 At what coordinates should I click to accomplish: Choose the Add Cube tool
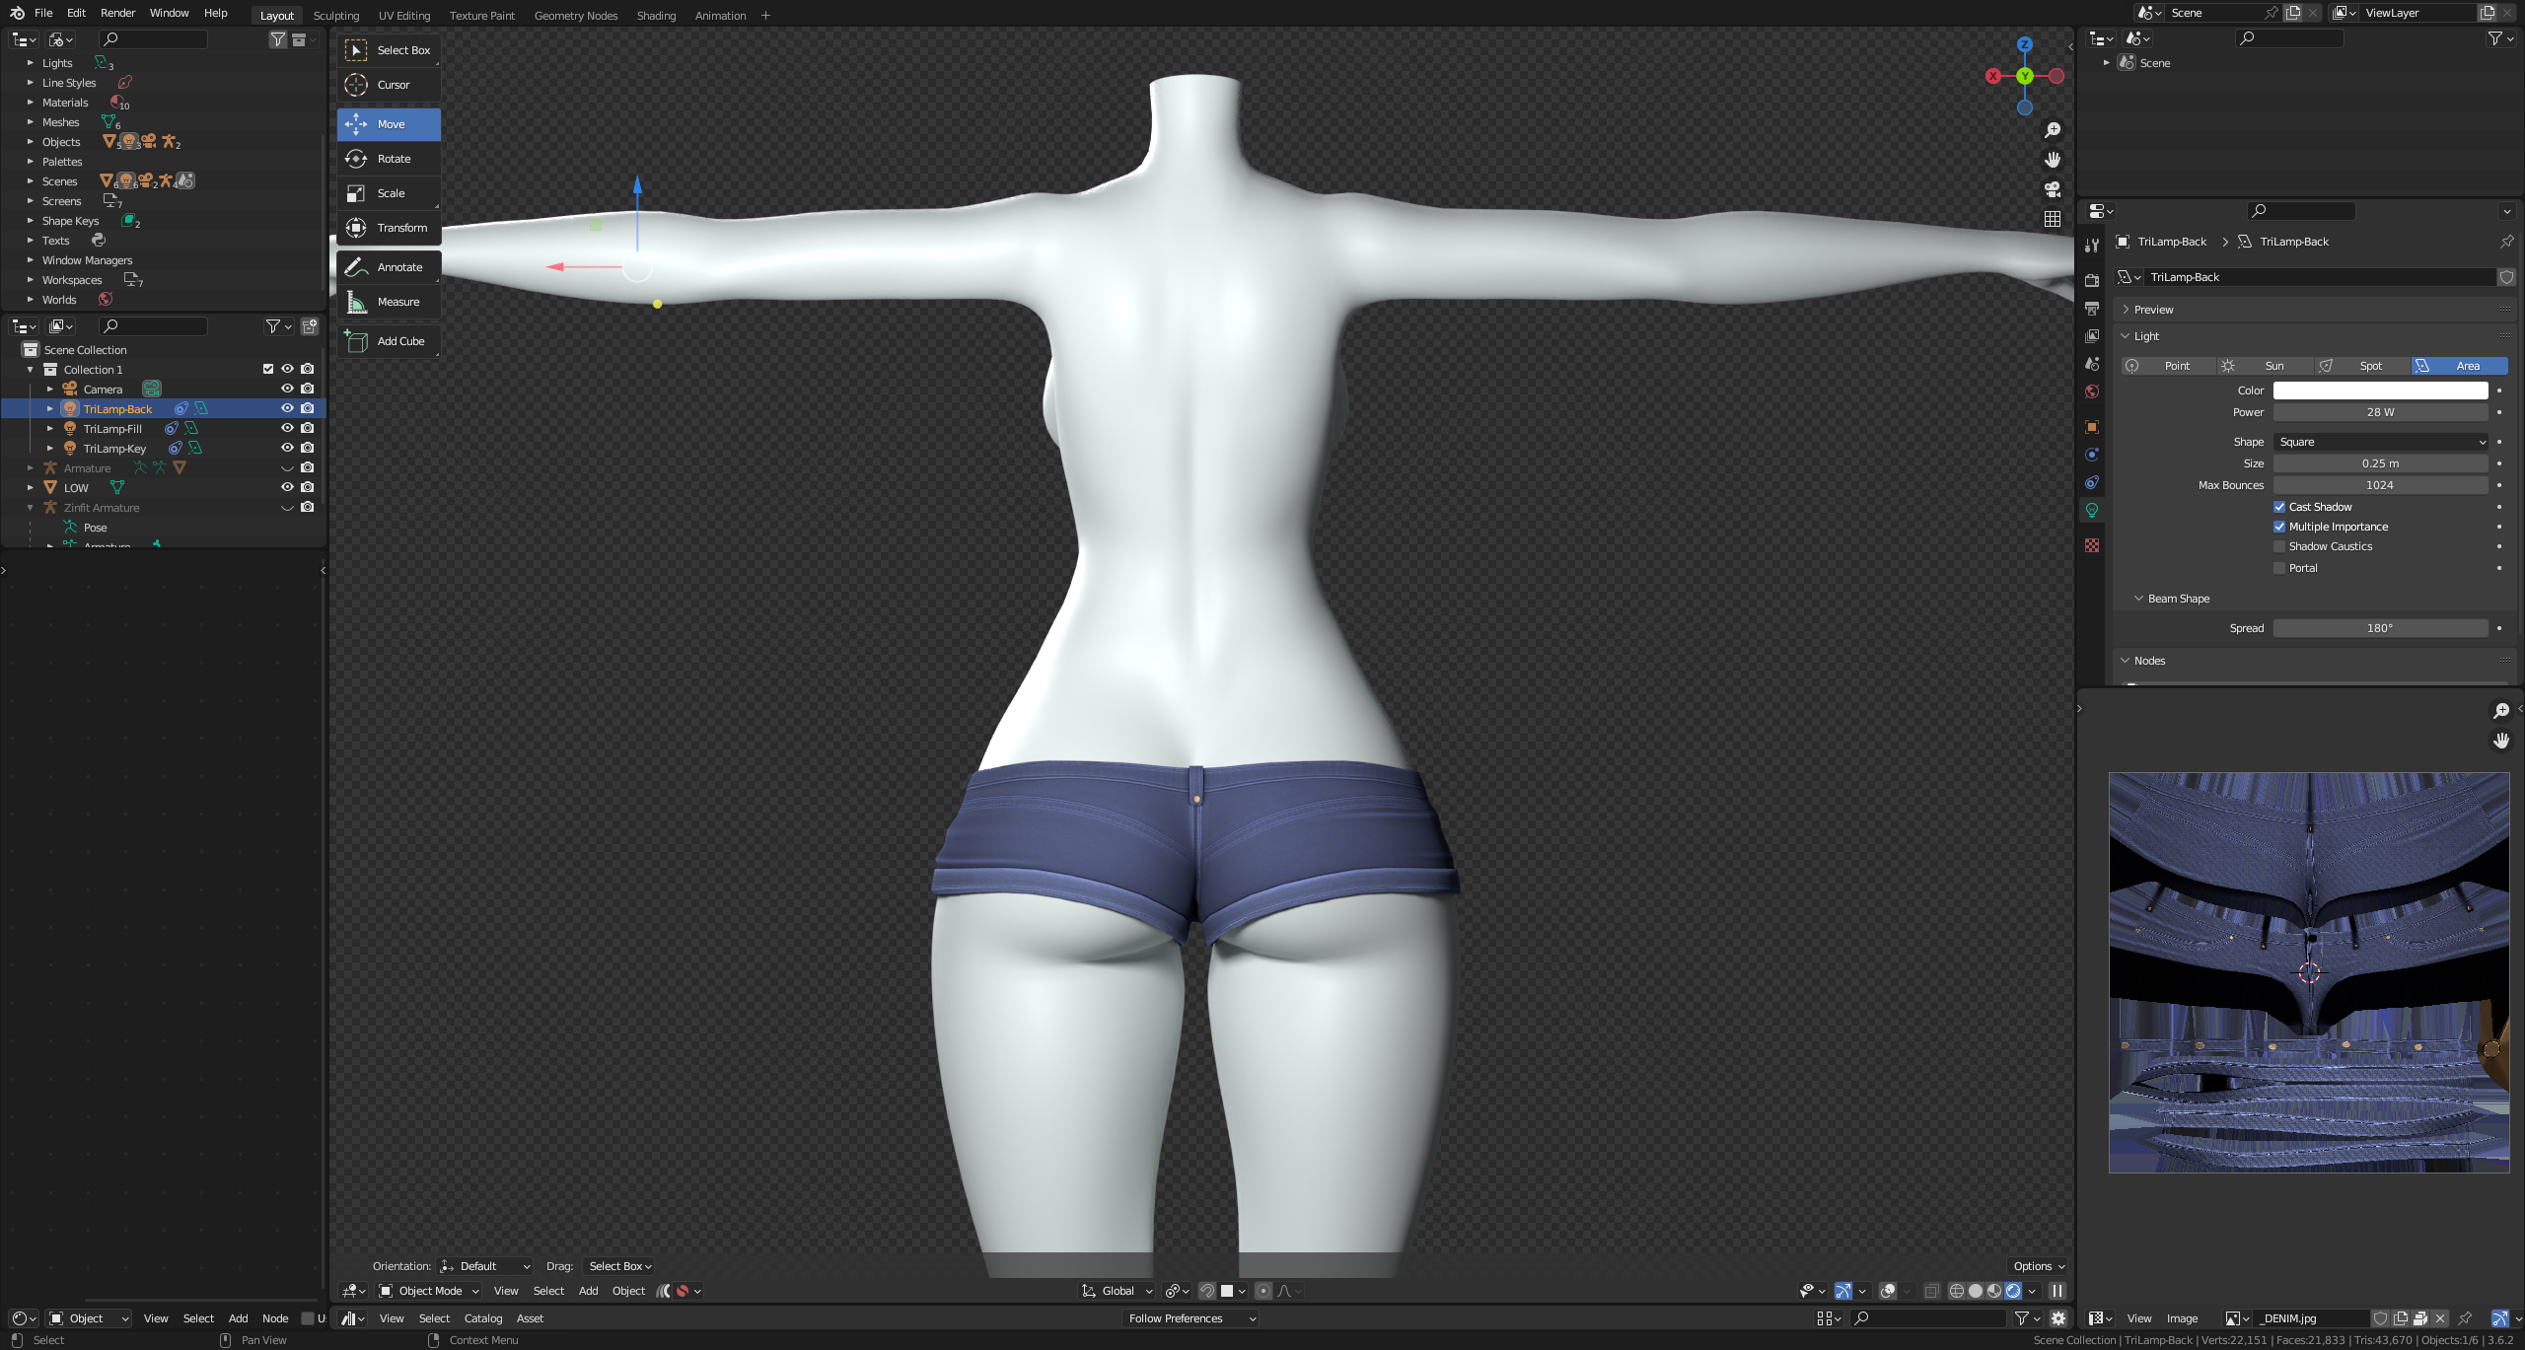[389, 341]
